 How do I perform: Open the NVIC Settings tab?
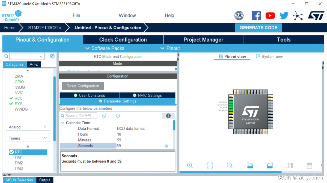[147, 95]
